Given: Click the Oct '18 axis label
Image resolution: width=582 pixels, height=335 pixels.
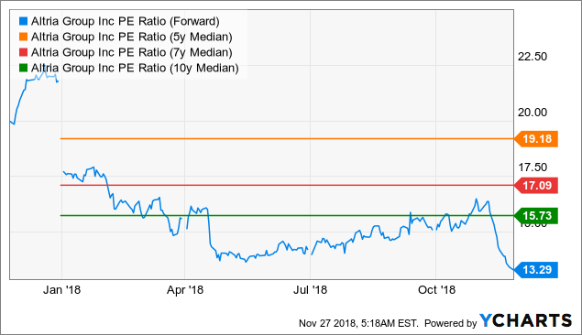Looking at the screenshot, I should pos(436,290).
